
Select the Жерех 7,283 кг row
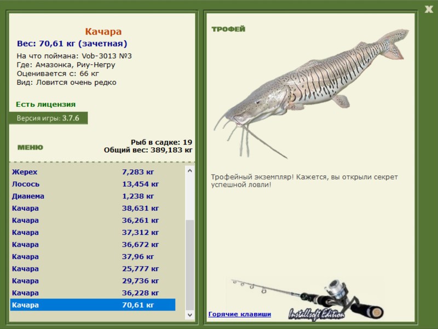click(93, 172)
